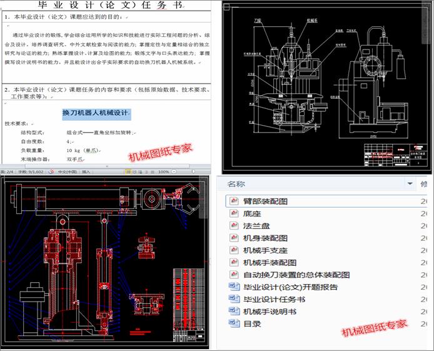
Task: Click the zoom slider handle in Word
Action: coord(193,171)
